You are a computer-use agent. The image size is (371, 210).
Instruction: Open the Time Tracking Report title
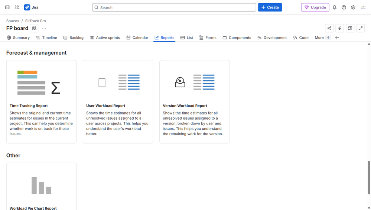click(x=29, y=106)
